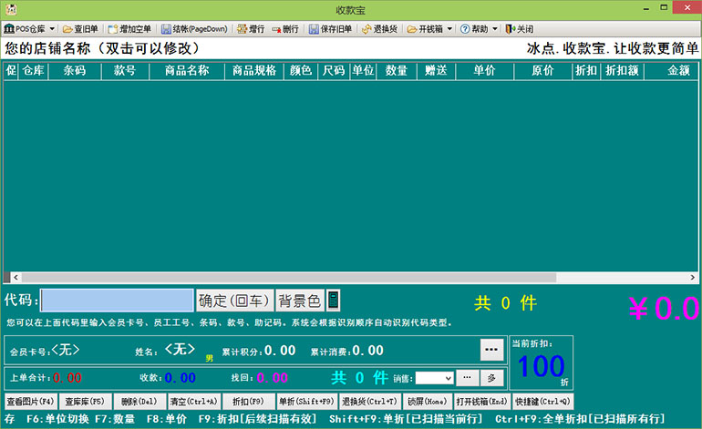The width and height of the screenshot is (702, 429).
Task: Click the 代码 input field
Action: point(117,301)
